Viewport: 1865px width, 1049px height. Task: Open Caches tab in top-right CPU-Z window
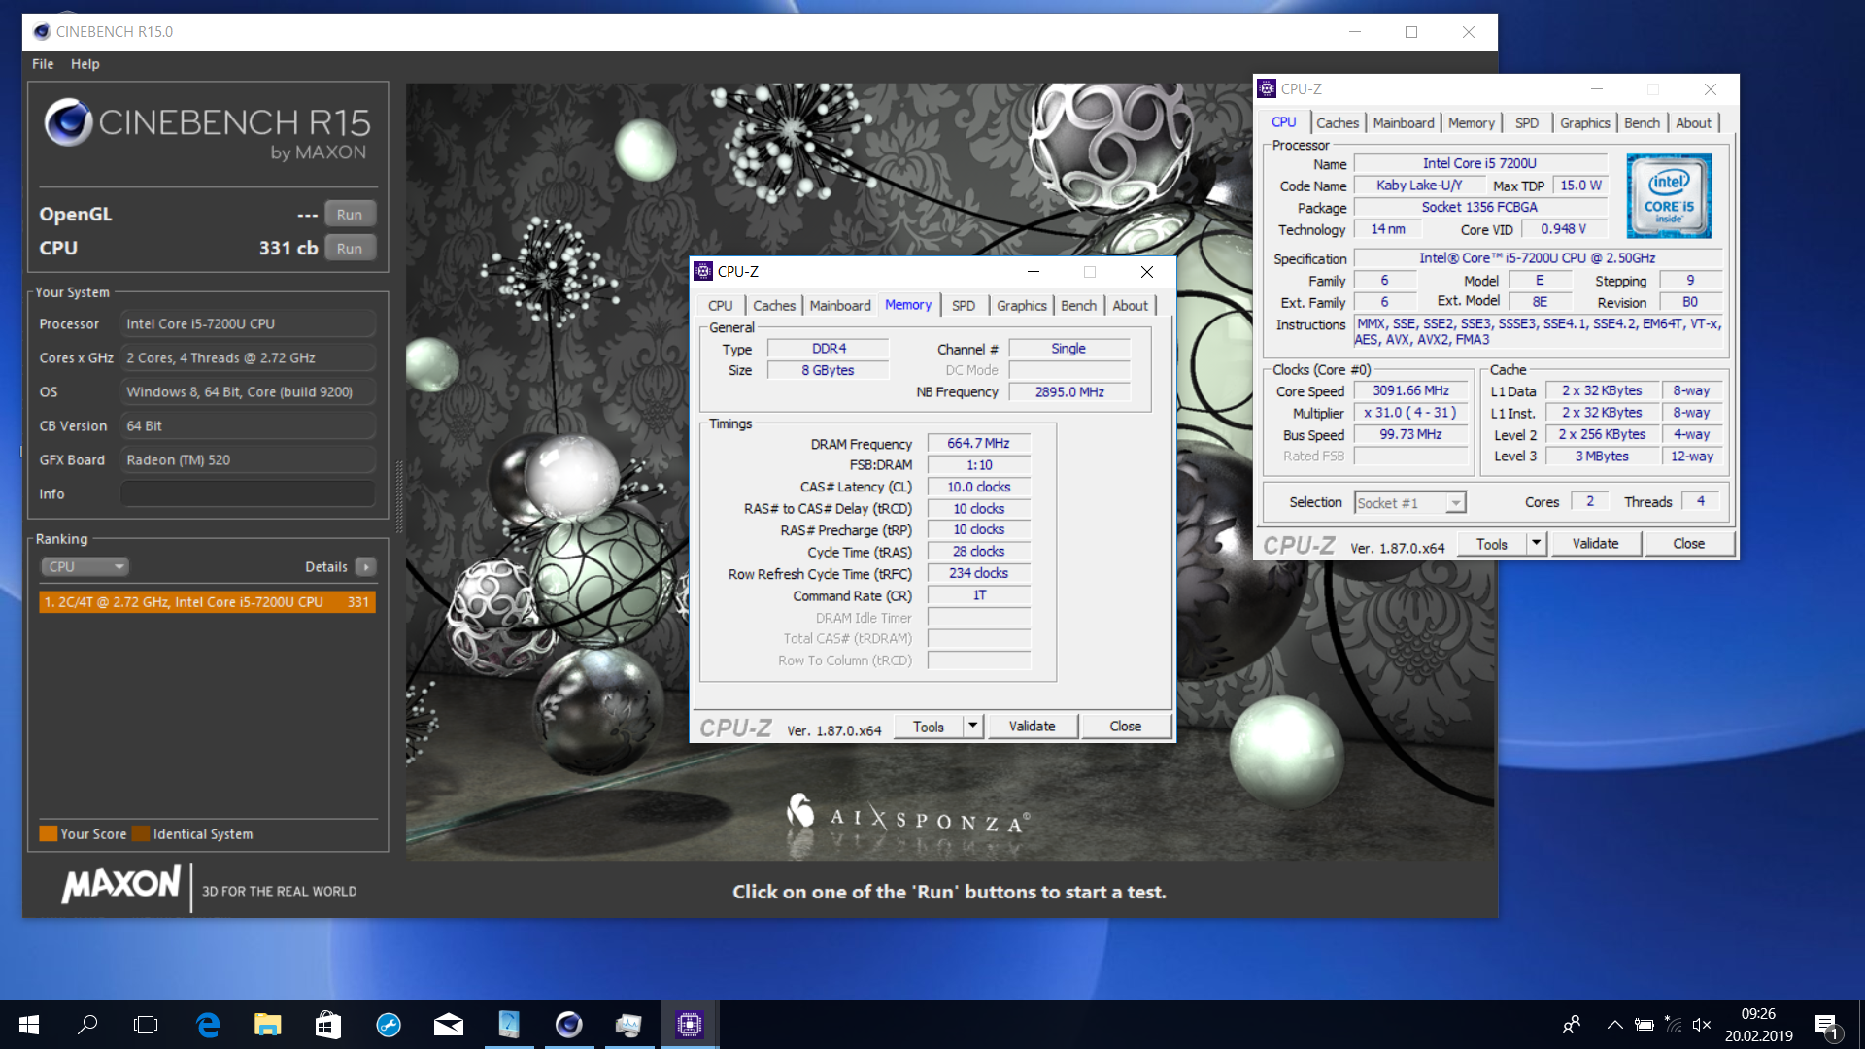click(1338, 123)
